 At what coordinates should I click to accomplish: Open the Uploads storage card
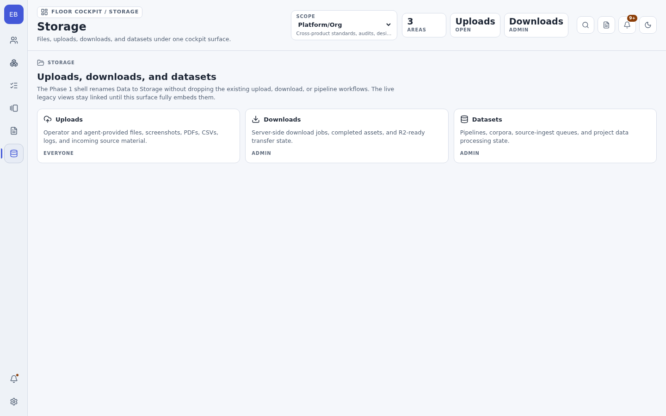coord(138,136)
